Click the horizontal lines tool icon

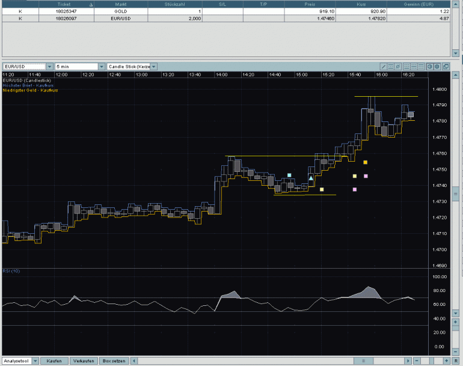(x=391, y=66)
